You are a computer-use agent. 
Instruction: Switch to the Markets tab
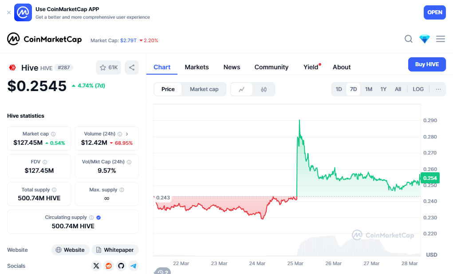[x=197, y=67]
